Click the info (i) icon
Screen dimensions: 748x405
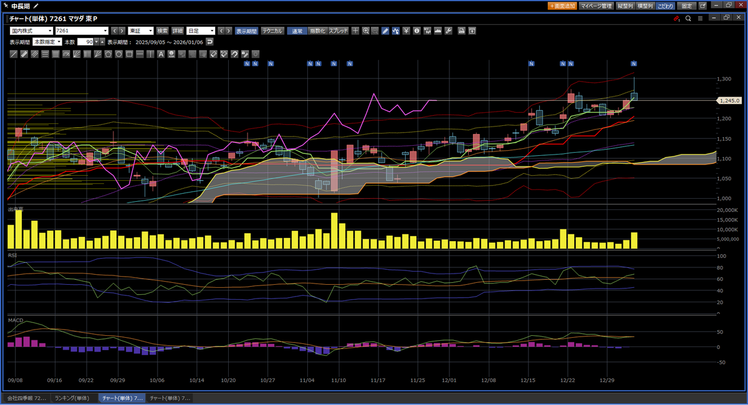click(416, 31)
